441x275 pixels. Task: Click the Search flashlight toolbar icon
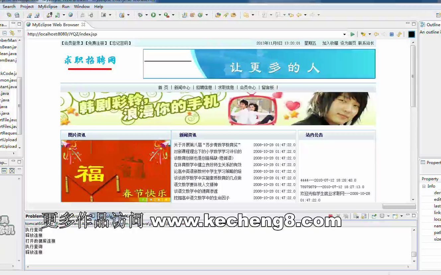pyautogui.click(x=226, y=15)
